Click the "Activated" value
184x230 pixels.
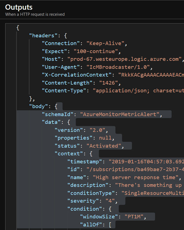click(104, 146)
